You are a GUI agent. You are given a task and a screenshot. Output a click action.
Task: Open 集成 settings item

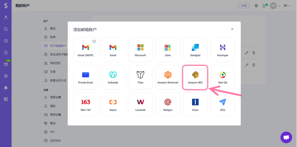[x=53, y=123]
